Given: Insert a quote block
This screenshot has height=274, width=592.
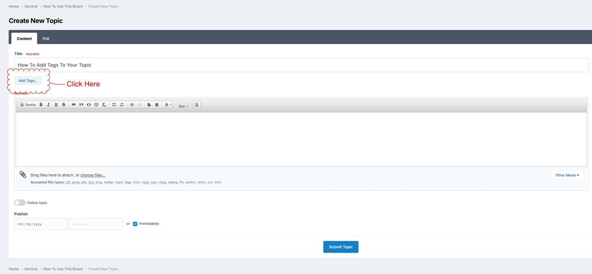Looking at the screenshot, I should (81, 104).
